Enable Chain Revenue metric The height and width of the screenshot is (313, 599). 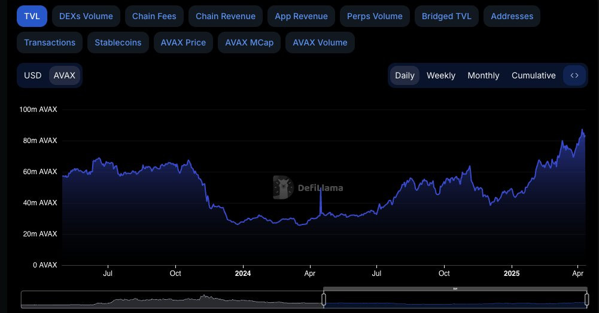[226, 16]
